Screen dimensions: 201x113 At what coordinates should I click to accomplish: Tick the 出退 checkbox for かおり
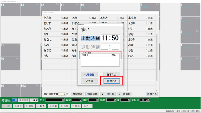click(x=62, y=29)
